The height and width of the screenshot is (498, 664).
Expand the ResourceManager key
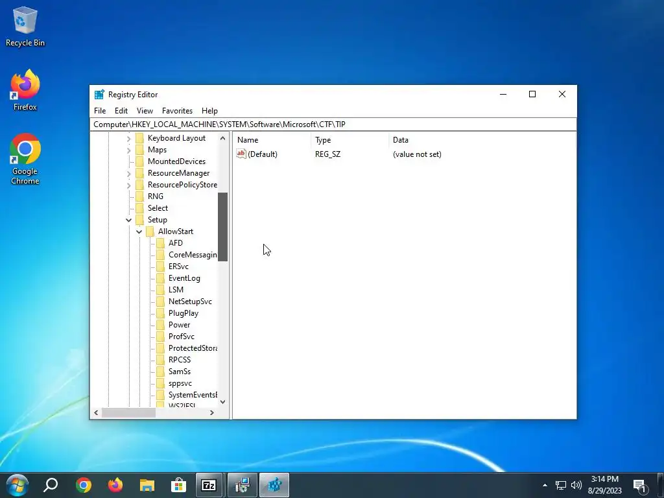tap(129, 173)
